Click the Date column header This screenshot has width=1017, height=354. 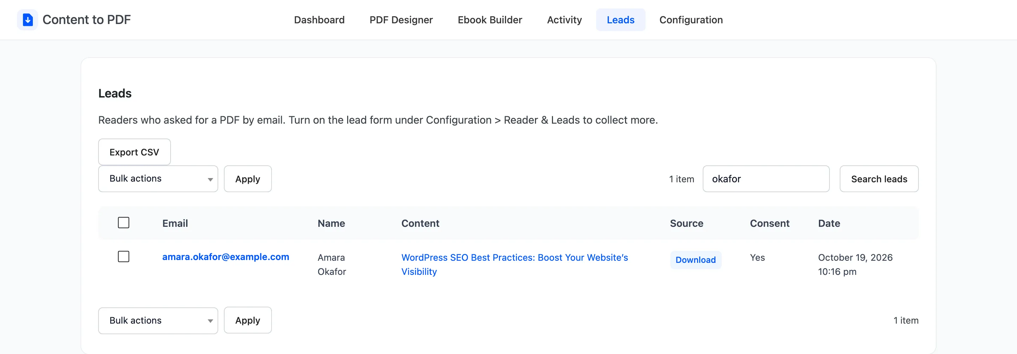tap(829, 223)
